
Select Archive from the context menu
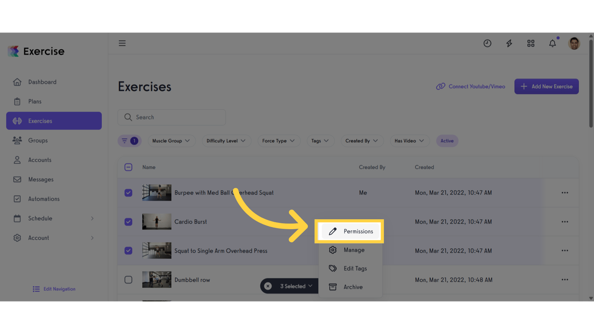[350, 287]
